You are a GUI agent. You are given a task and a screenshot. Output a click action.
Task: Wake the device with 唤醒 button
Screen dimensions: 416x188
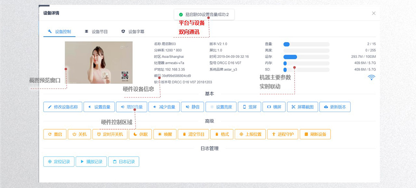[x=165, y=134]
